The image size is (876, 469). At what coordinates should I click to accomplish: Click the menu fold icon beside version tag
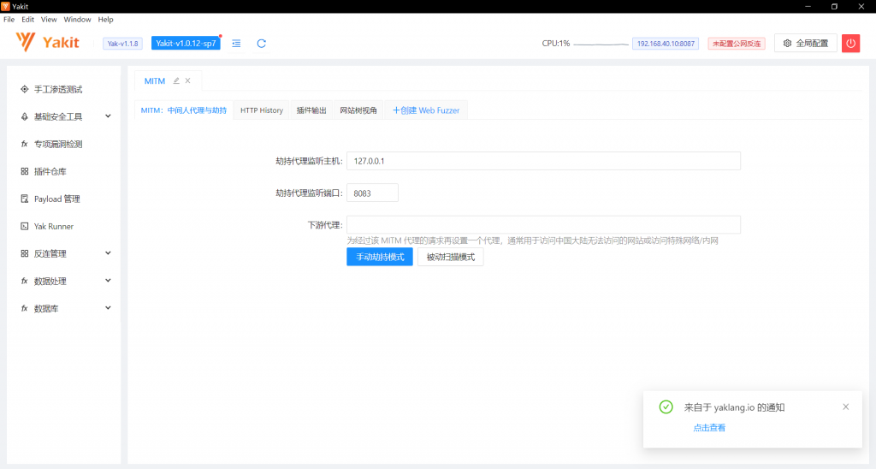[236, 43]
